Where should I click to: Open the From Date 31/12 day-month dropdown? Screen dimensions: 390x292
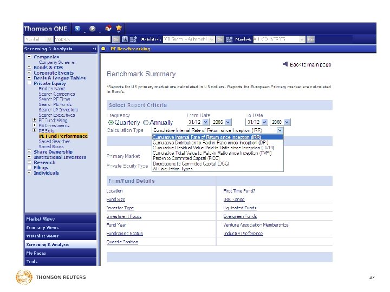pyautogui.click(x=206, y=122)
